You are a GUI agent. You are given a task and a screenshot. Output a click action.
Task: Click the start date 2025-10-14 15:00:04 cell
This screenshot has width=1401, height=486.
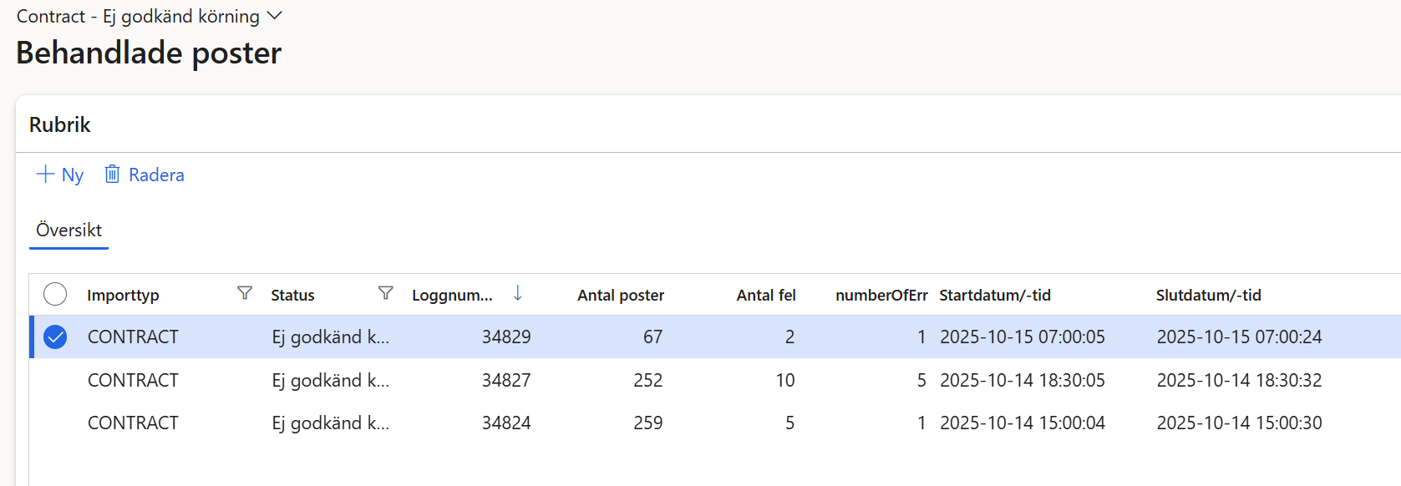coord(1022,423)
